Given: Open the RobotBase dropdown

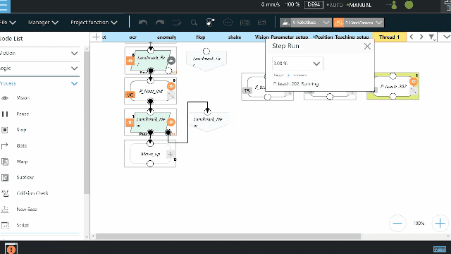Looking at the screenshot, I should 305,23.
